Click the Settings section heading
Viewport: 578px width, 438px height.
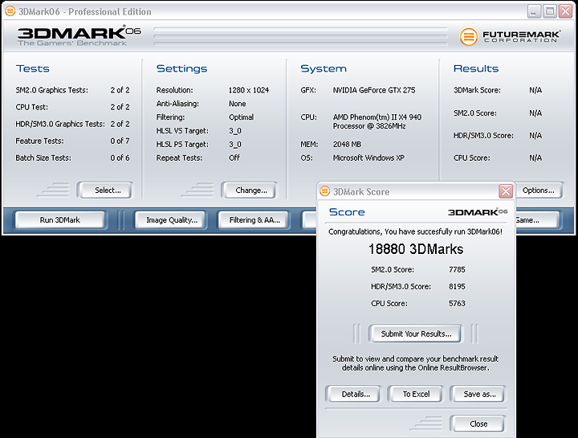click(x=181, y=68)
